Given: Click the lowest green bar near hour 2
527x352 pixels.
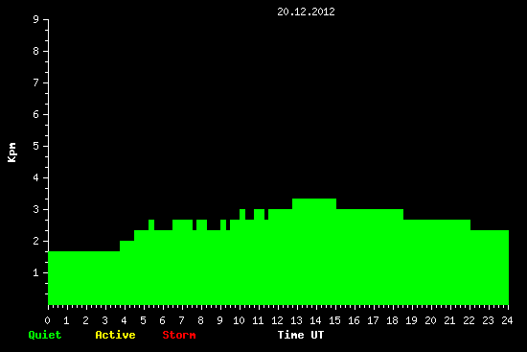Looking at the screenshot, I should click(x=84, y=278).
